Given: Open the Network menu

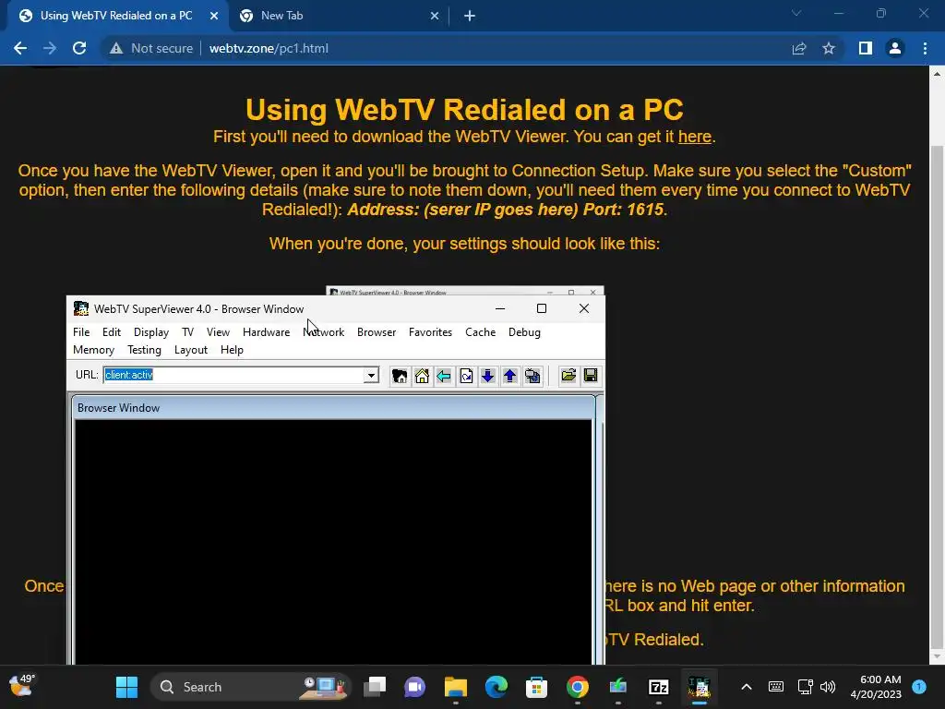Looking at the screenshot, I should tap(324, 332).
